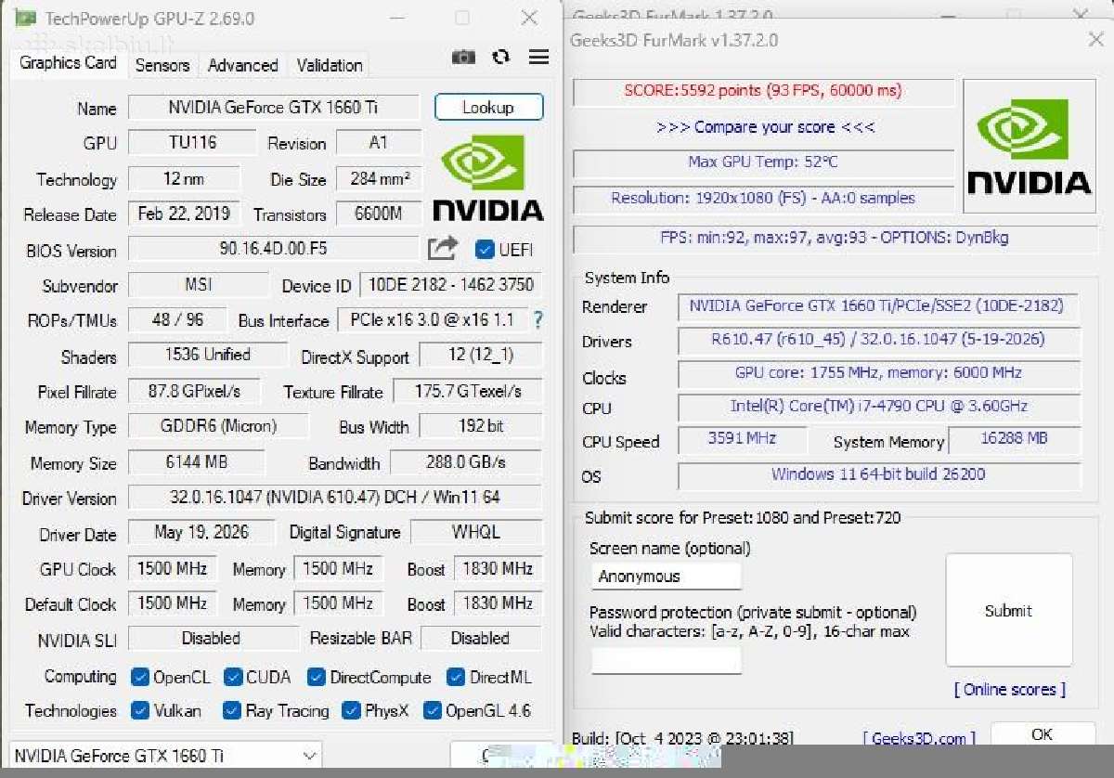
Task: Toggle the DirectML checkbox
Action: (x=455, y=677)
